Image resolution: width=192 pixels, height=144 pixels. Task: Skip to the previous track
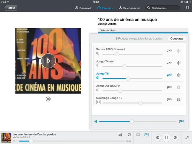click(x=157, y=138)
